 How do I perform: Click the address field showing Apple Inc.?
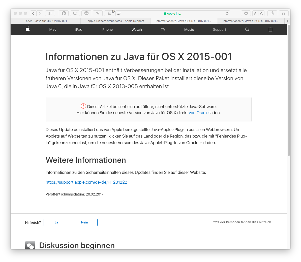[173, 13]
